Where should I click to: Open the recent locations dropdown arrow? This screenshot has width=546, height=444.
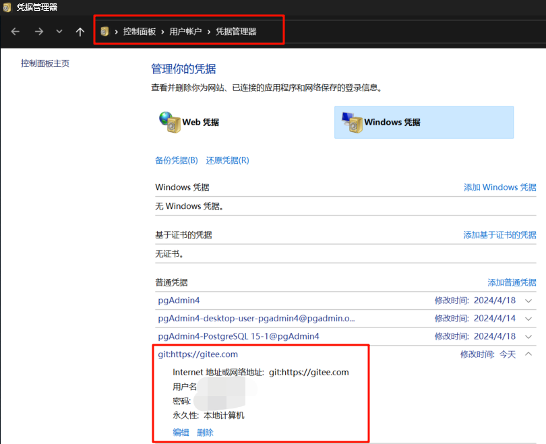(59, 31)
